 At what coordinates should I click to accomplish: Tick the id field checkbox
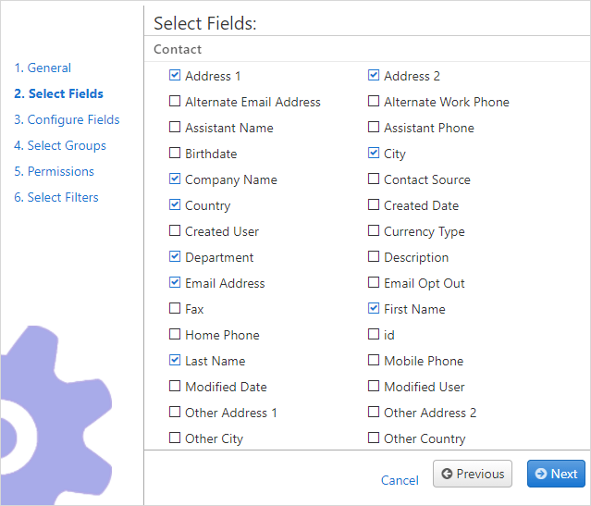[x=373, y=334]
